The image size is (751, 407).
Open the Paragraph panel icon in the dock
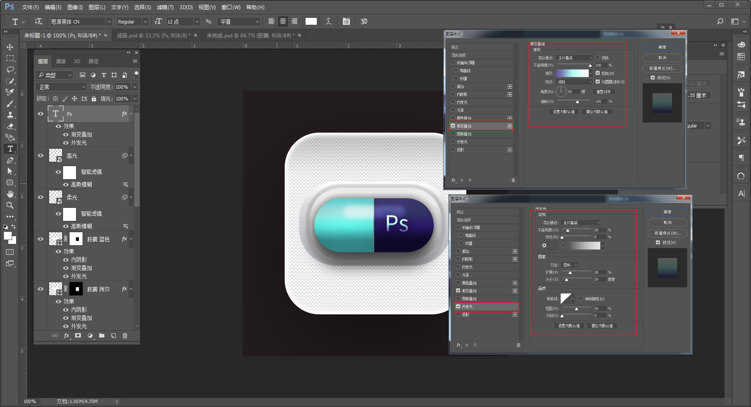741,158
